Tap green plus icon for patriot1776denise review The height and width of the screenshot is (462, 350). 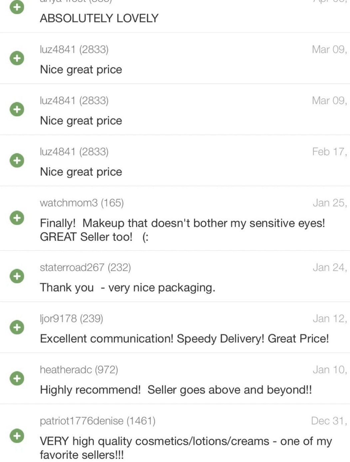pos(17,436)
